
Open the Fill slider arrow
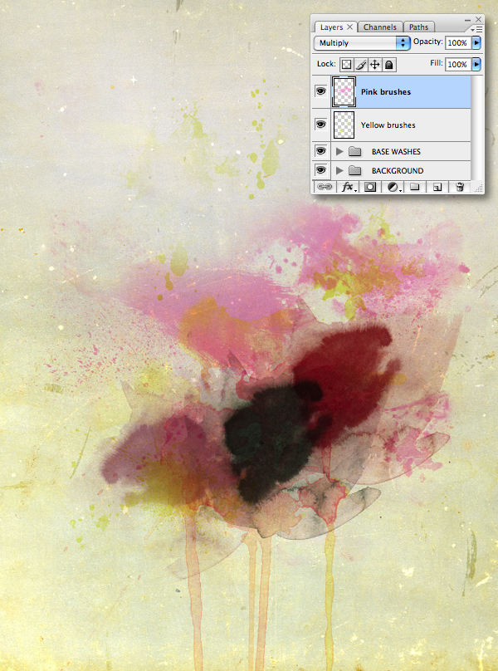pyautogui.click(x=476, y=64)
